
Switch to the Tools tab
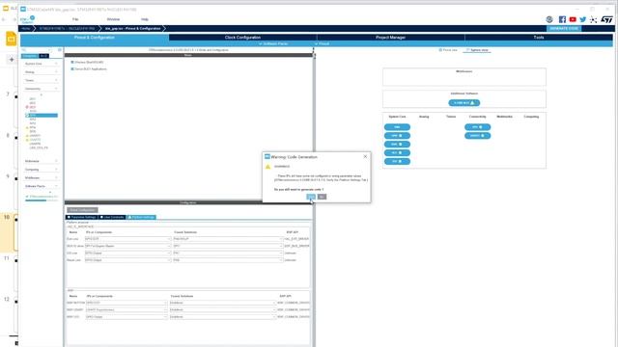[539, 38]
